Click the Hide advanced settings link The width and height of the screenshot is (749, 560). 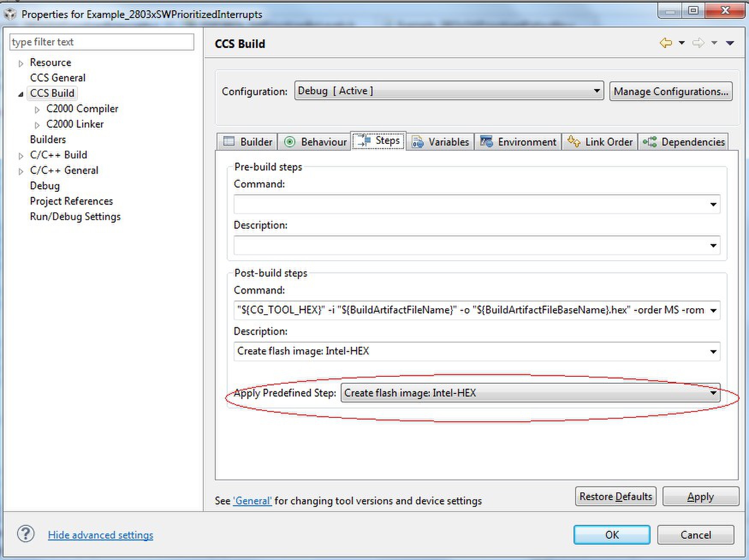pyautogui.click(x=101, y=535)
